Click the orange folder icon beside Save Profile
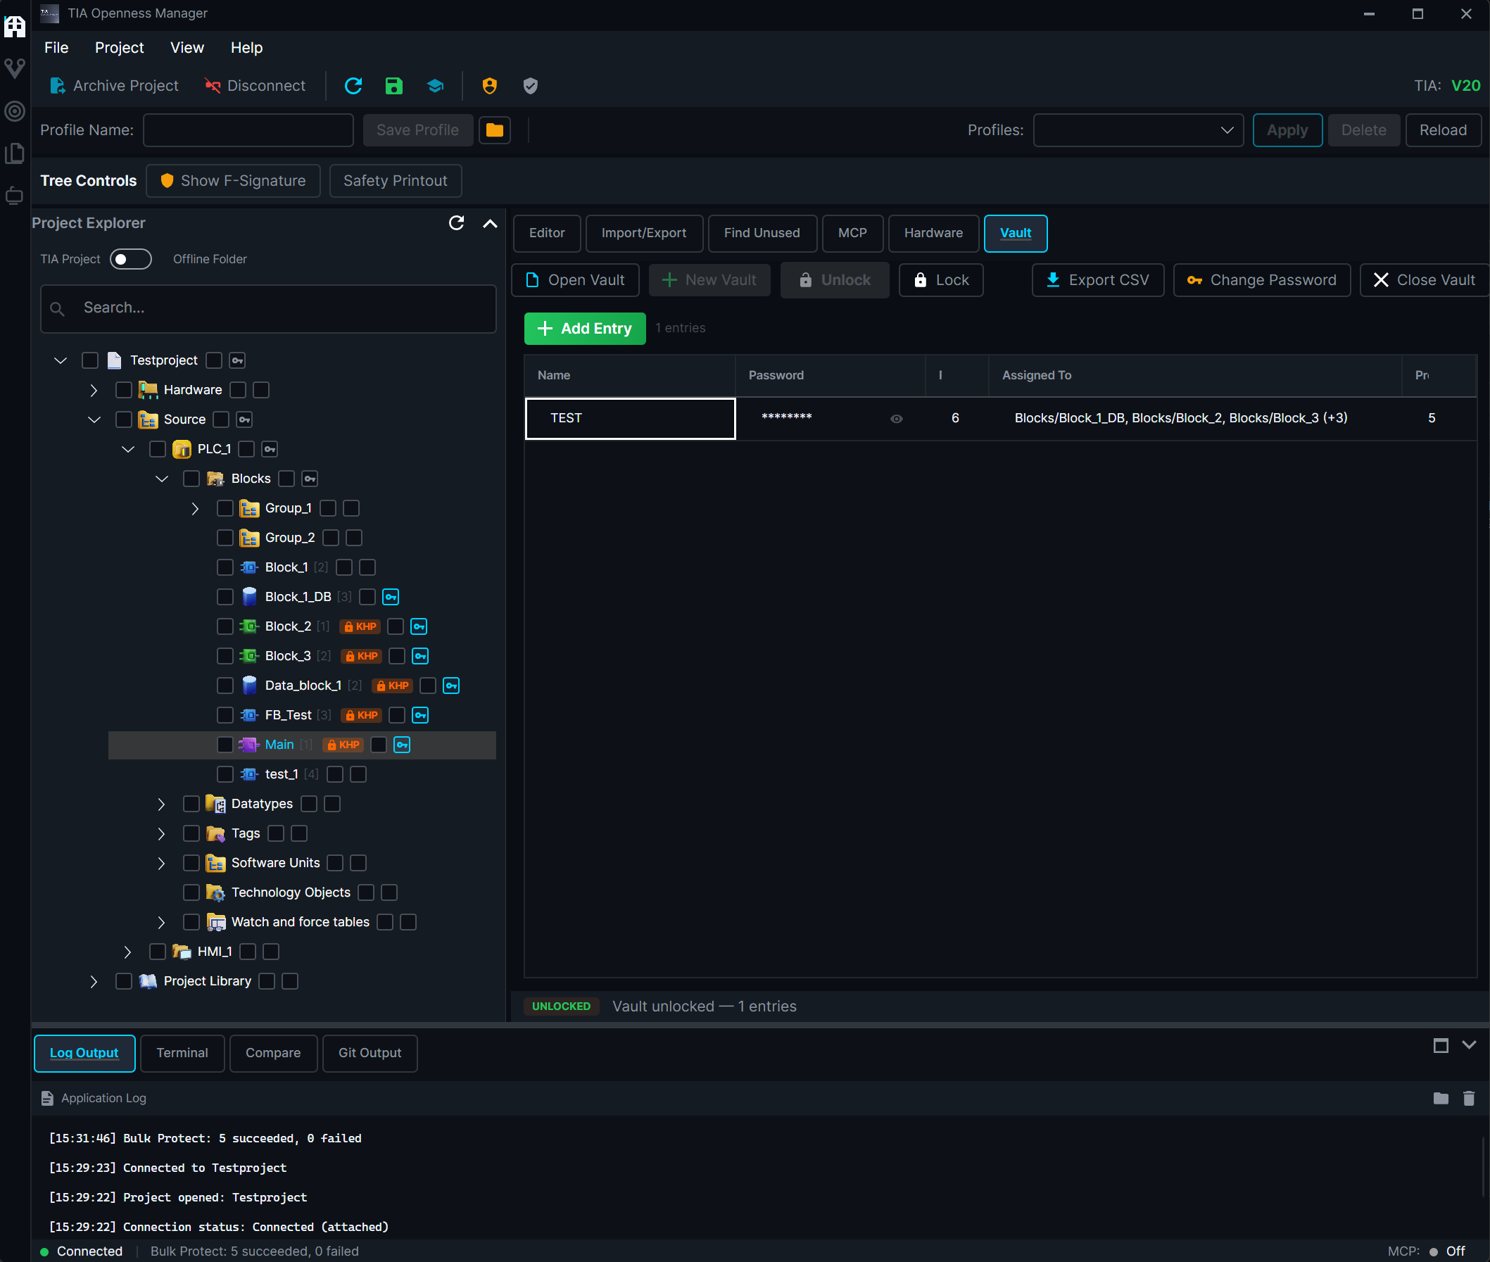 coord(494,130)
